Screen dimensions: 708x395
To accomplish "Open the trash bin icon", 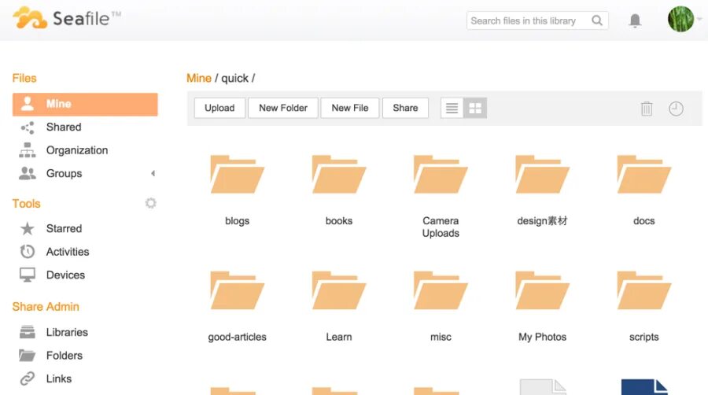I will click(646, 109).
